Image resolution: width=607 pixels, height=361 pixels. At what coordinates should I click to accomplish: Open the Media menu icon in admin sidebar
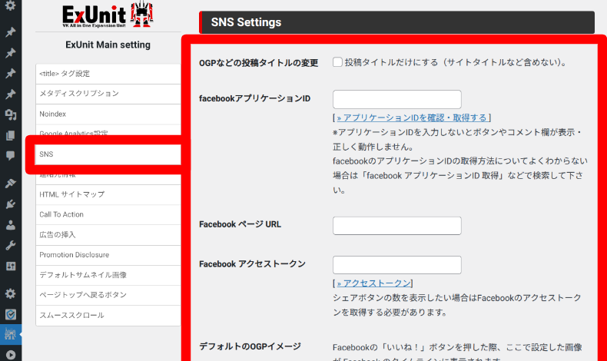pos(11,114)
